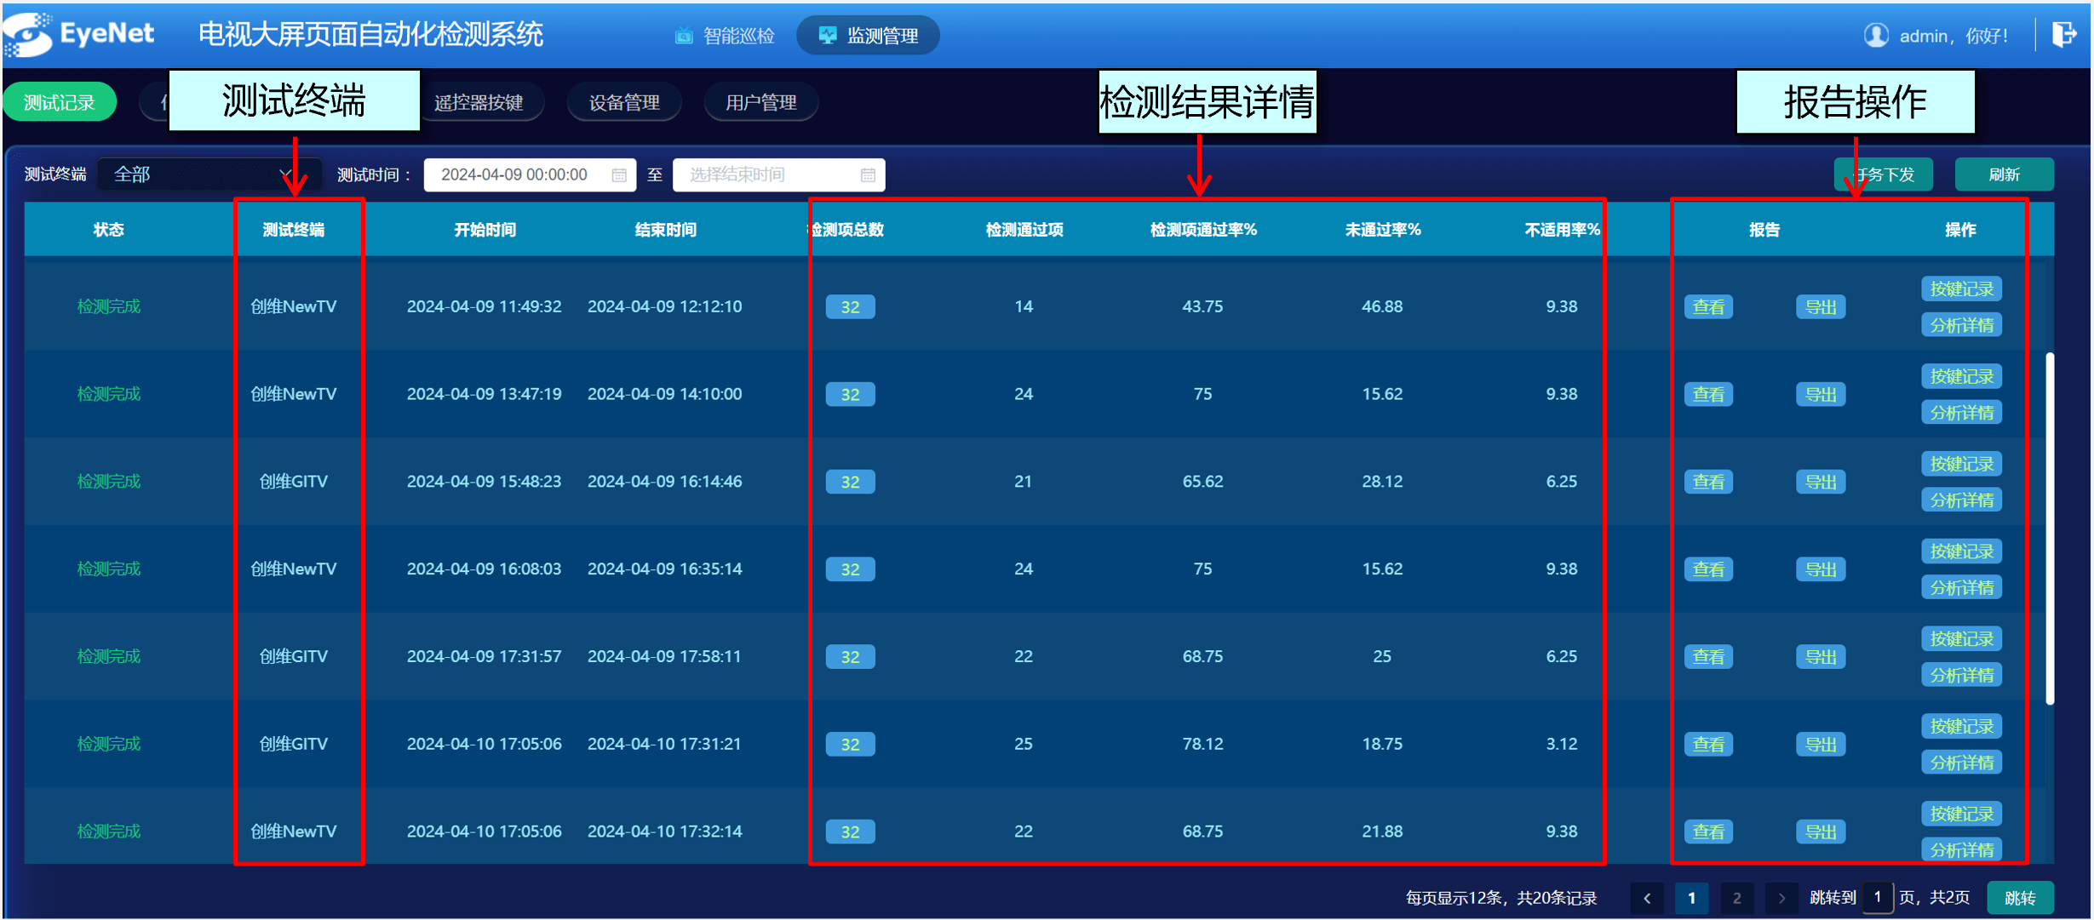Switch to the 用户管理 tab
Viewport: 2094px width, 920px height.
click(760, 103)
